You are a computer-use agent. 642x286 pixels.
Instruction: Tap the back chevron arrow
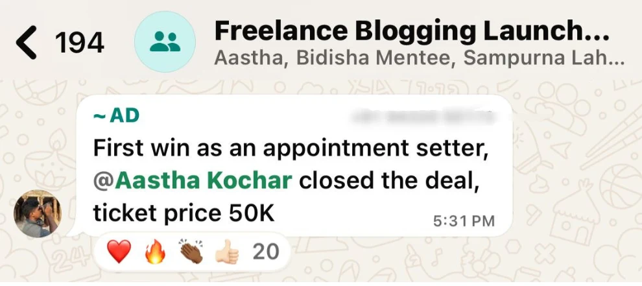point(27,42)
